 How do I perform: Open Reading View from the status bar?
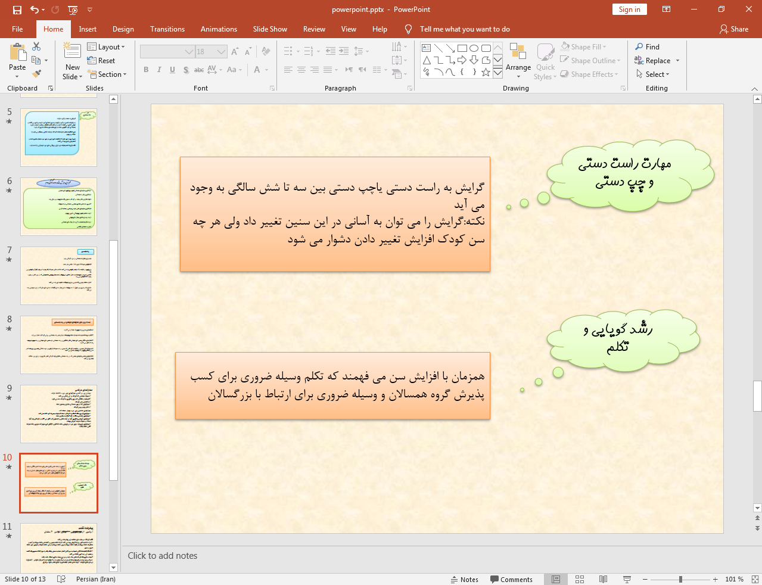603,579
